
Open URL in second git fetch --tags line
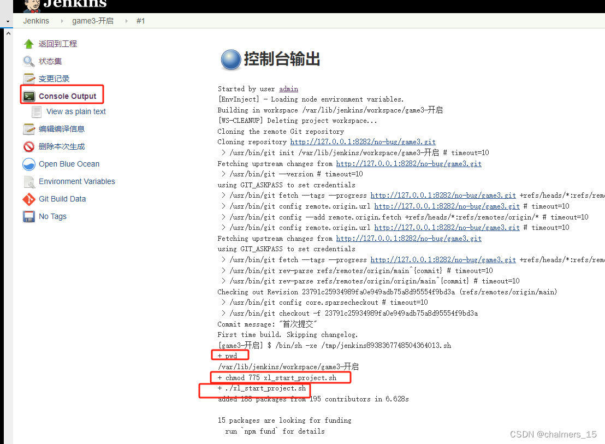443,260
